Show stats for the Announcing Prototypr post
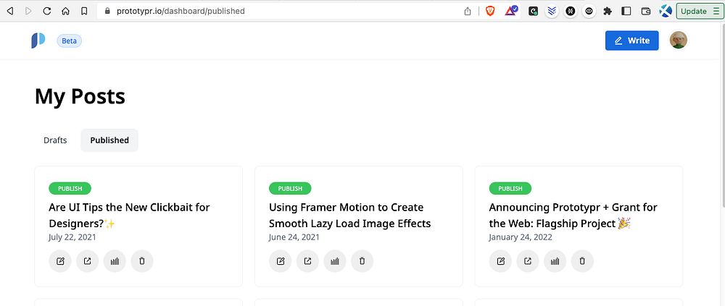This screenshot has height=306, width=725. 555,261
